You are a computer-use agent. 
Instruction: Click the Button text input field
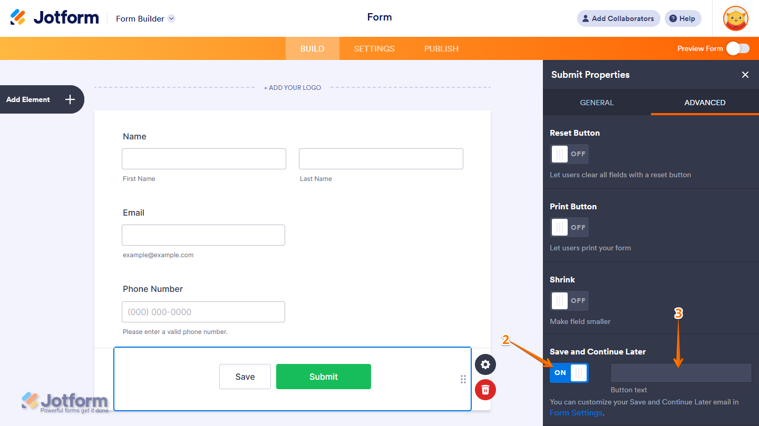[680, 373]
